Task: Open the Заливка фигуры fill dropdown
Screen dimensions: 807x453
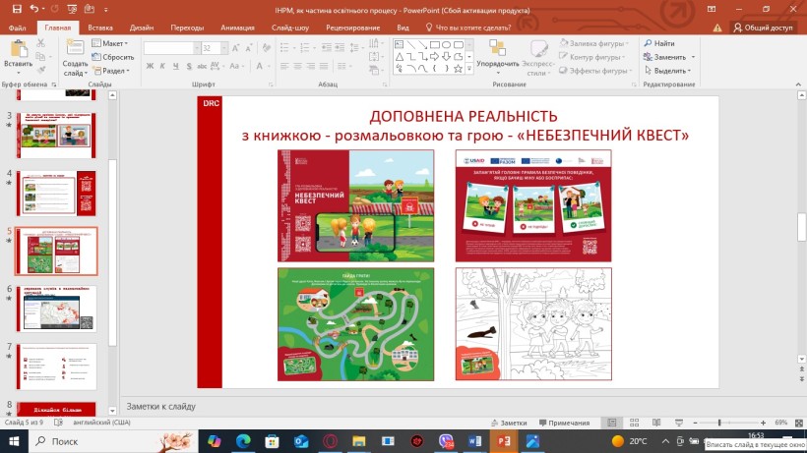Action: click(x=593, y=43)
